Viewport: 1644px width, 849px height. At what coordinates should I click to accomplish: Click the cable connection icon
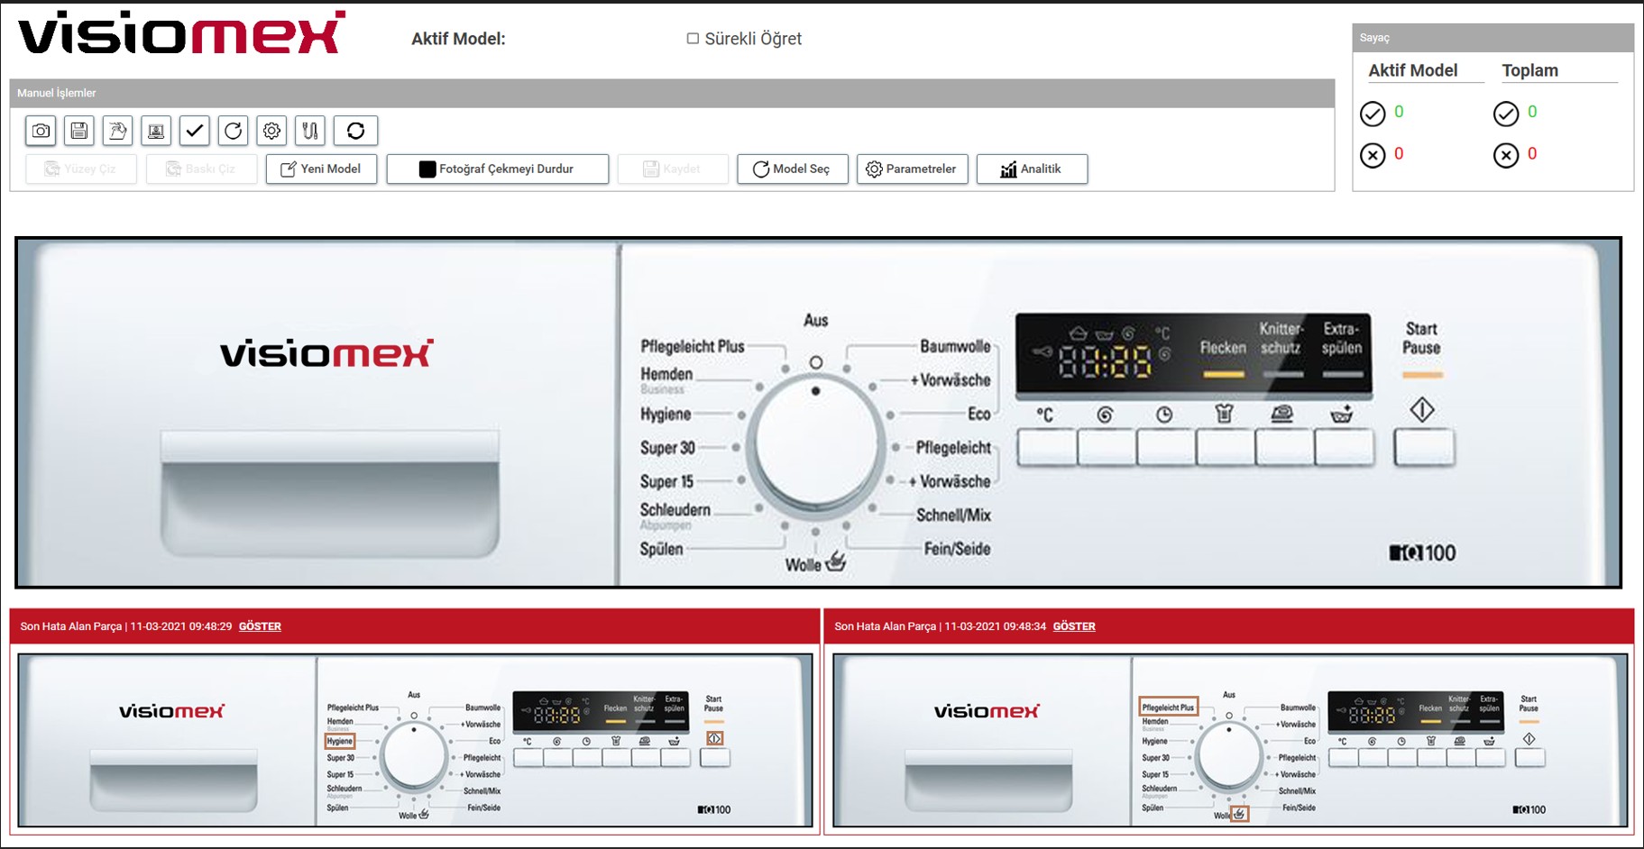coord(309,131)
